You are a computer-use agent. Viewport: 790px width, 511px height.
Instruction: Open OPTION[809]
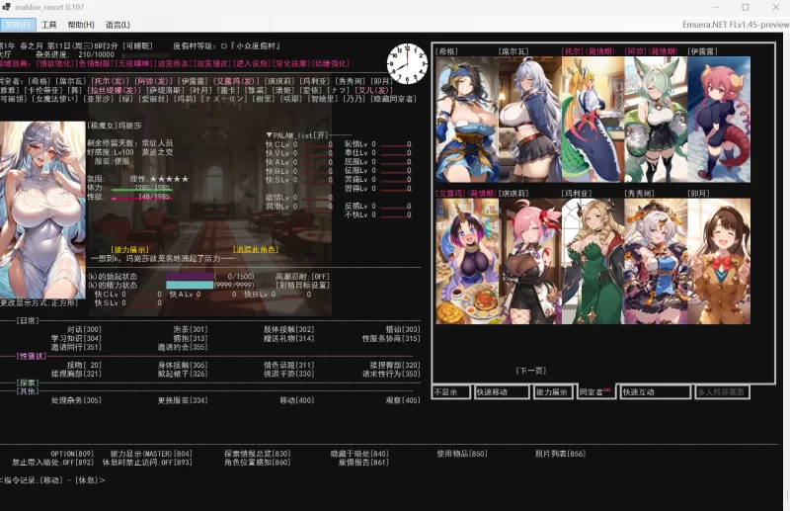[72, 454]
